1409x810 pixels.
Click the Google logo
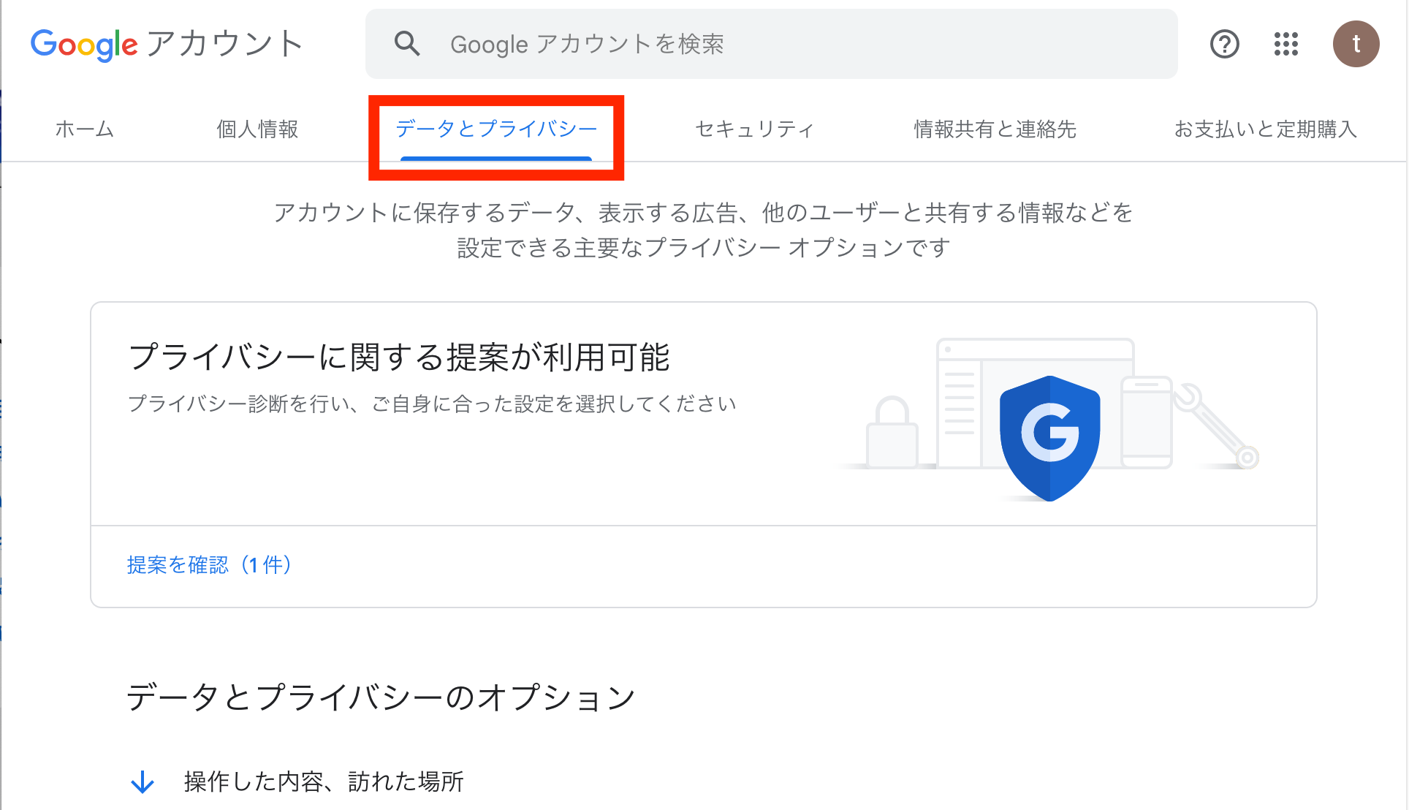tap(84, 45)
